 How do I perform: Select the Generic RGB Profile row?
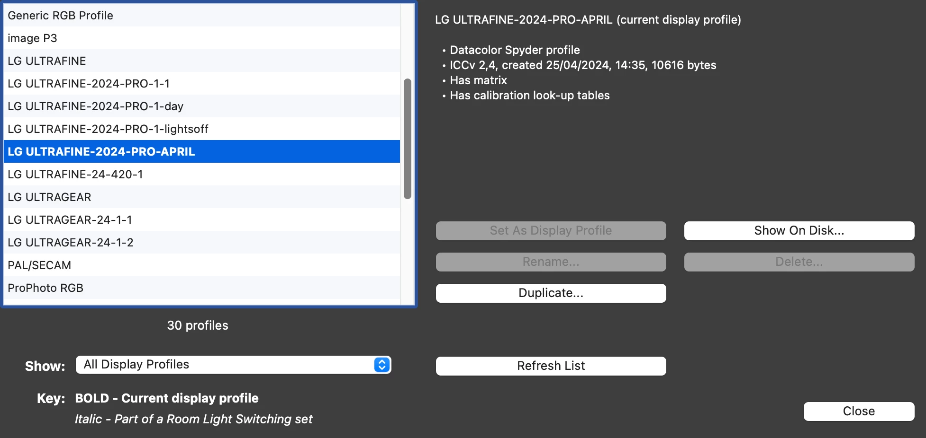[202, 15]
